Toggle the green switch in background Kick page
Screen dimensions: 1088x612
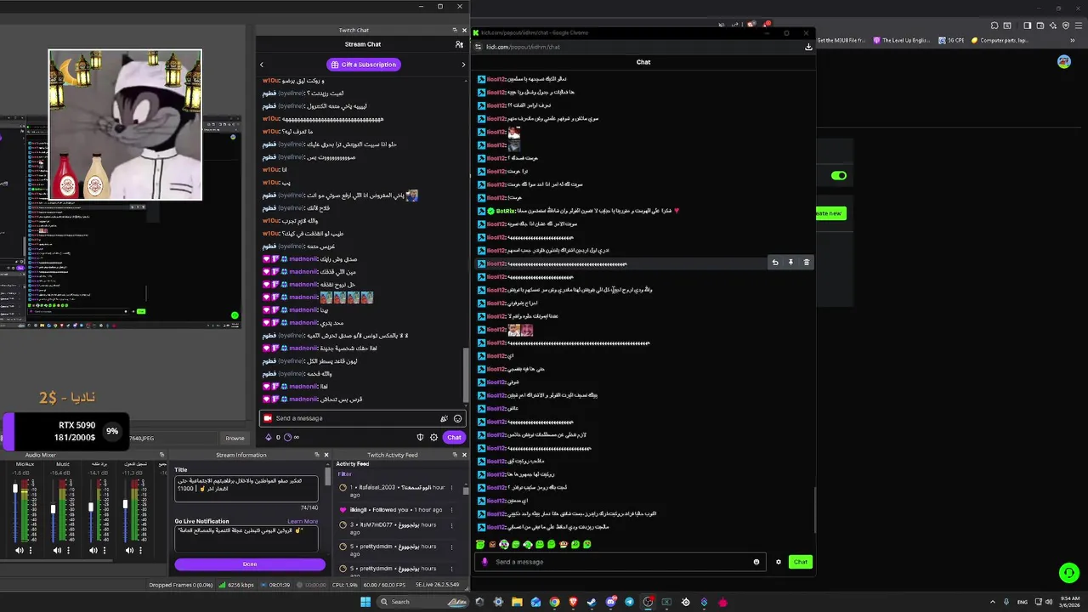839,175
